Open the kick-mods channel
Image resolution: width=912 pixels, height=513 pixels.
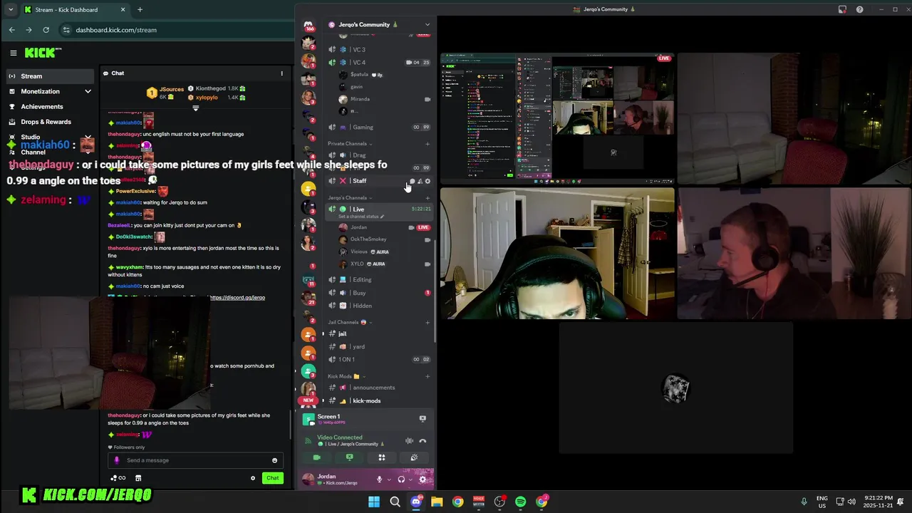379,401
